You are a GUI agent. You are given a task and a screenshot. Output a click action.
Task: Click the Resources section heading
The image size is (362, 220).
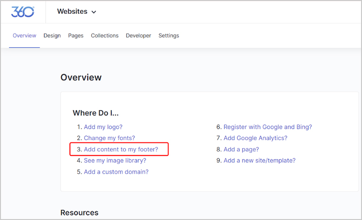(x=79, y=213)
